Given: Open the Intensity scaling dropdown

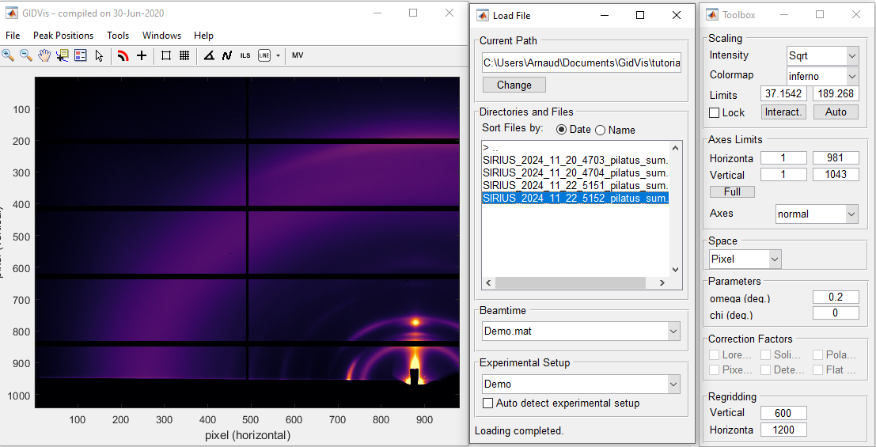Looking at the screenshot, I should (822, 55).
